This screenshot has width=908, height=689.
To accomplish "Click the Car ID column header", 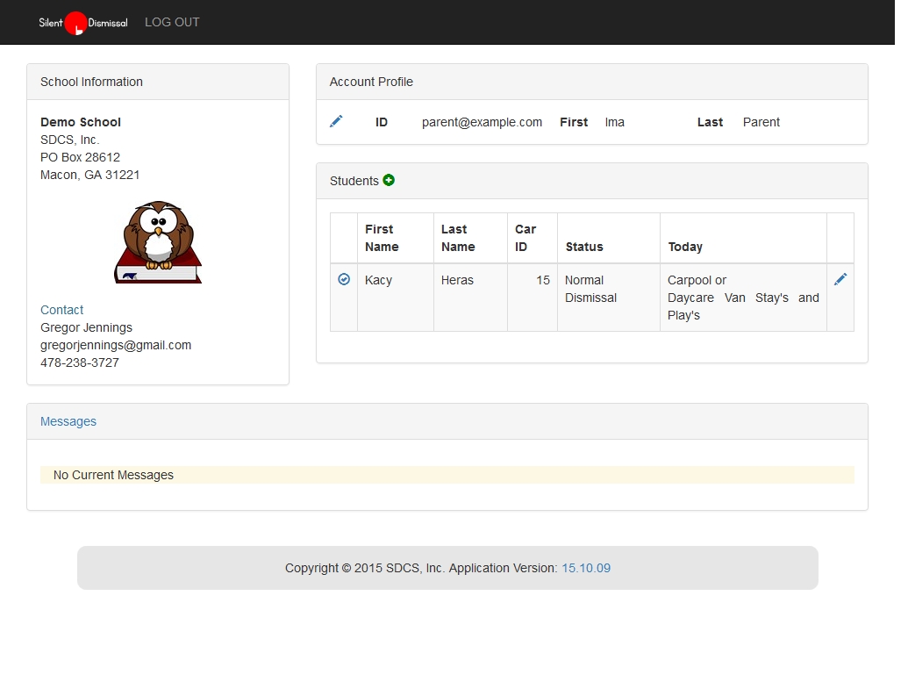I will pos(525,238).
